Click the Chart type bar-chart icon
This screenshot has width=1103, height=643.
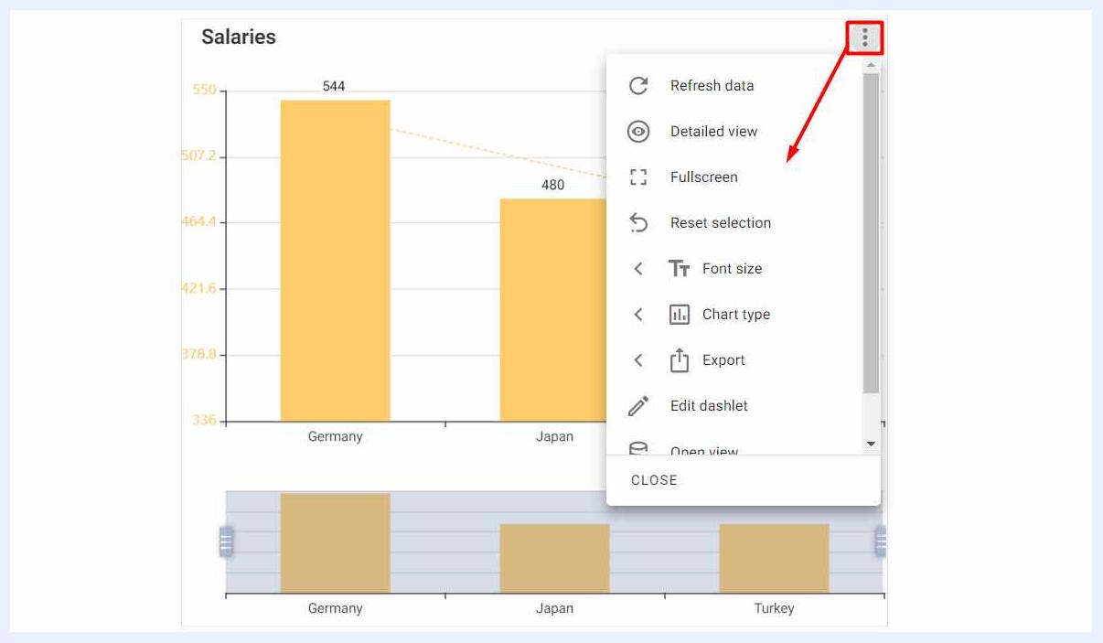coord(679,315)
